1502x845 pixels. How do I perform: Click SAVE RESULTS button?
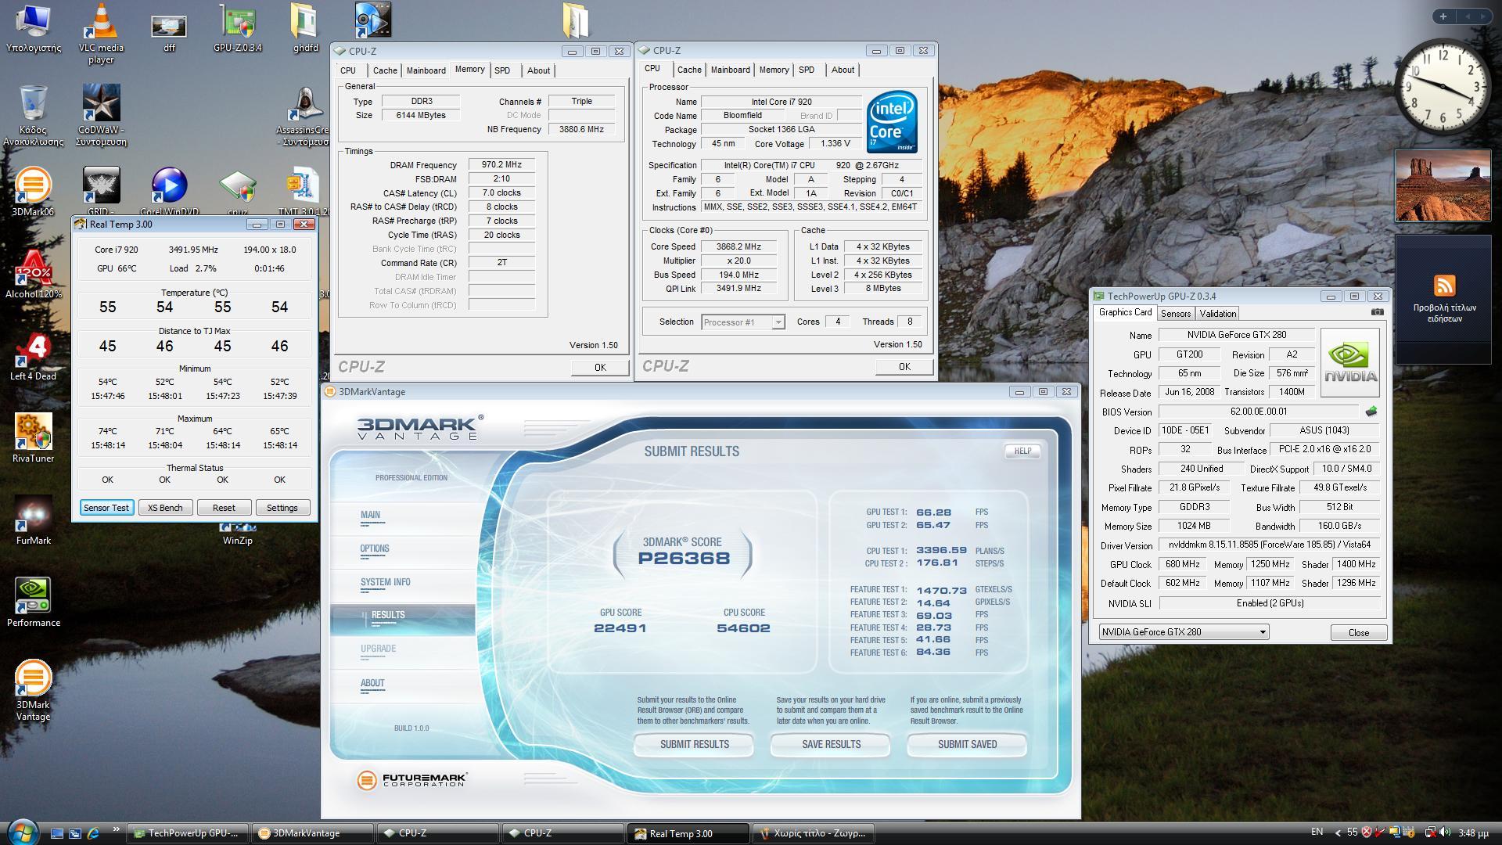point(831,745)
